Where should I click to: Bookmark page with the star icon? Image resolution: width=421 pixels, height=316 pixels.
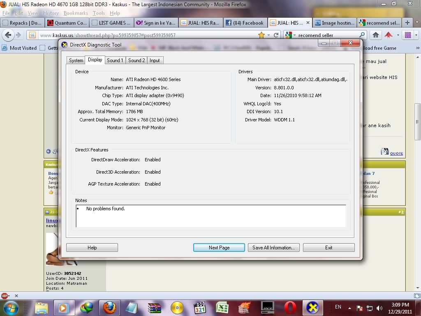261,35
